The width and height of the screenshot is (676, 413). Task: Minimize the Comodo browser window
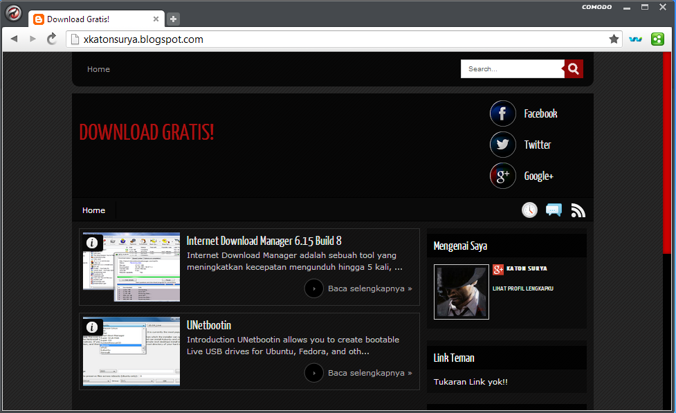[627, 8]
